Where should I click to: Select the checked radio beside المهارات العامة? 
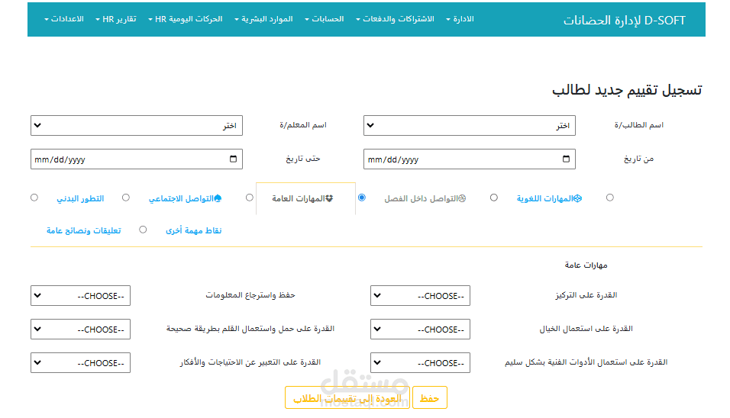pyautogui.click(x=362, y=198)
